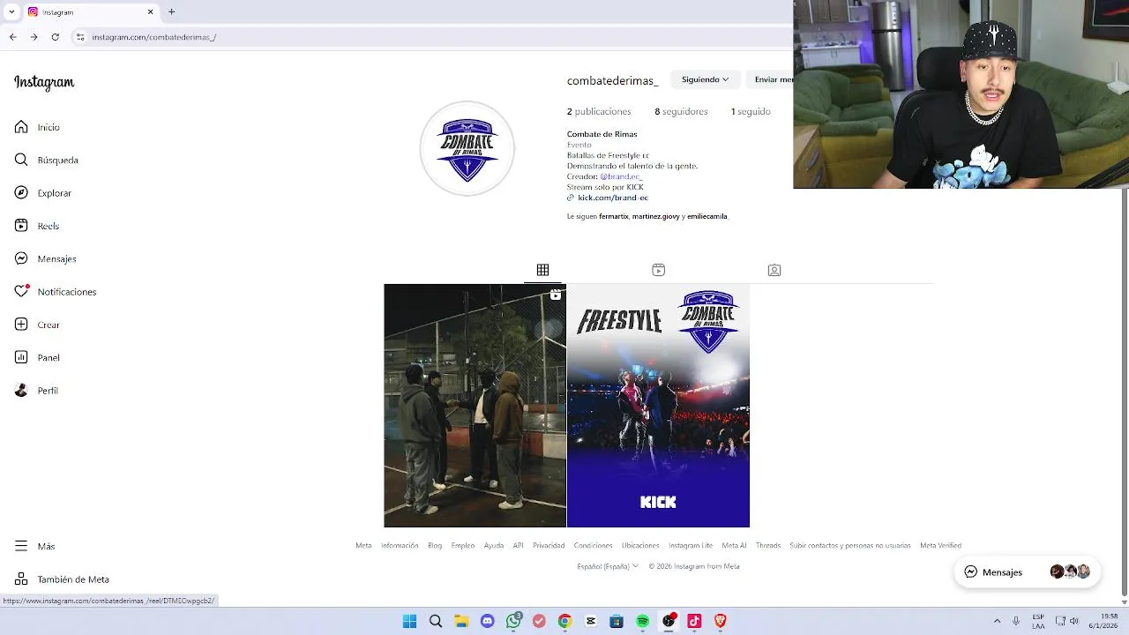This screenshot has width=1129, height=635.
Task: Open File Explorer from the taskbar
Action: pos(461,621)
